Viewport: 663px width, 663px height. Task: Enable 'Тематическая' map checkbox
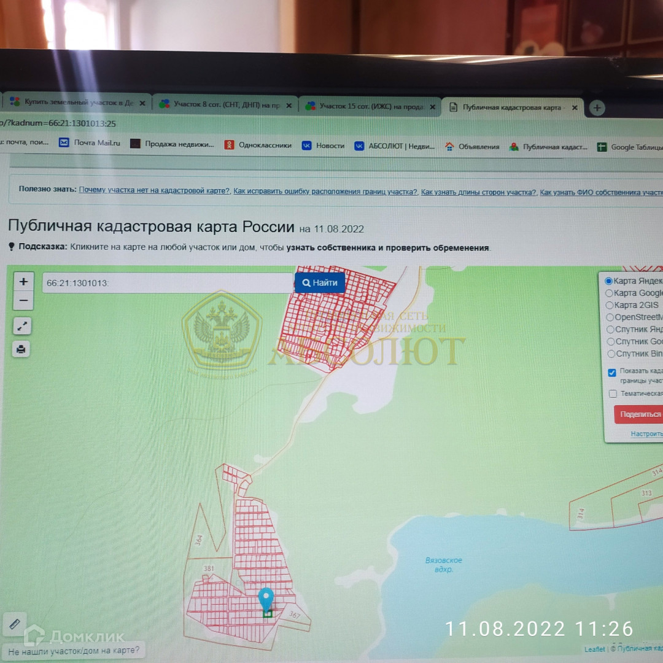point(613,394)
